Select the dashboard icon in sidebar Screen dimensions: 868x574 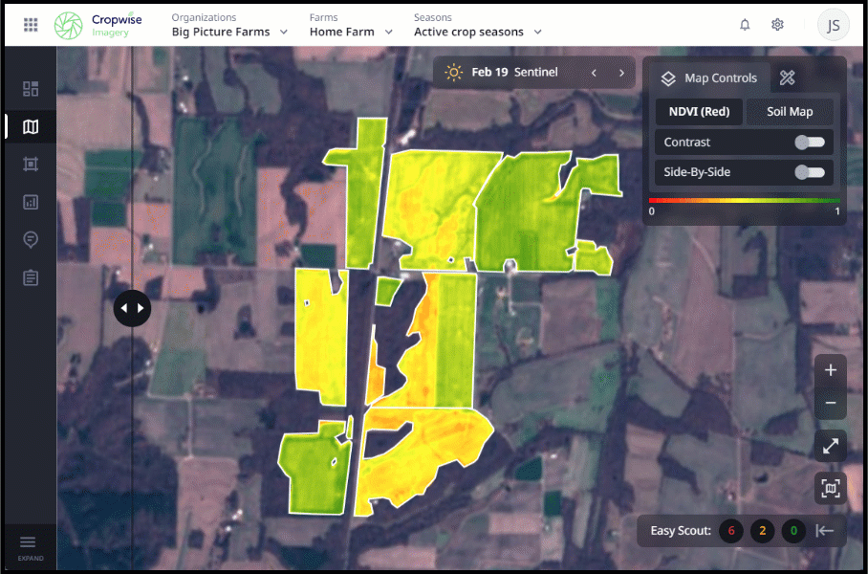click(x=31, y=89)
